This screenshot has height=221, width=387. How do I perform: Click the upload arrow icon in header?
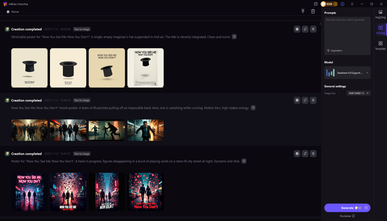[303, 11]
